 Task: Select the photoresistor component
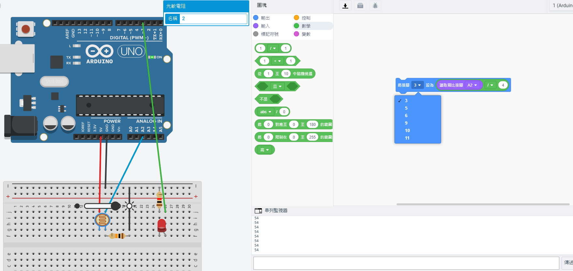[x=102, y=220]
